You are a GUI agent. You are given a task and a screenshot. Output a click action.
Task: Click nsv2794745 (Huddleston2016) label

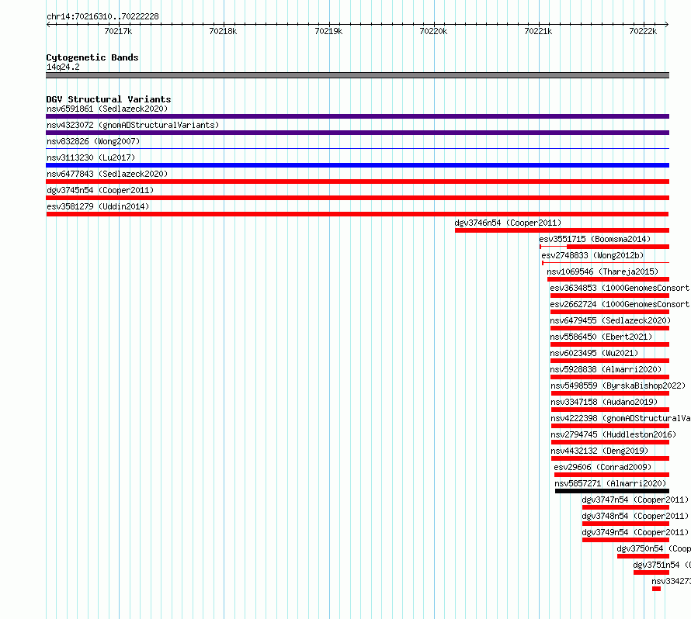click(613, 434)
